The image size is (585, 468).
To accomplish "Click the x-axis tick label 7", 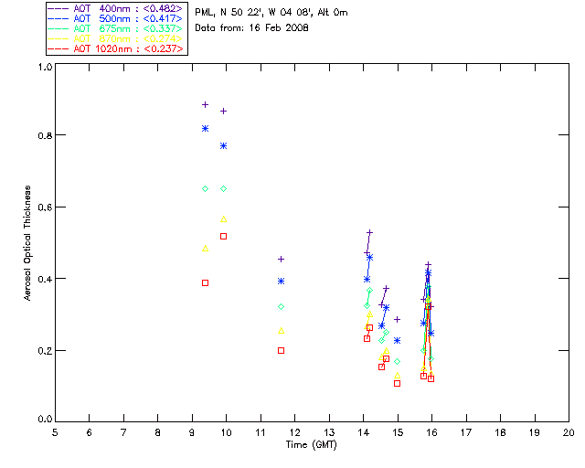I will [x=123, y=432].
